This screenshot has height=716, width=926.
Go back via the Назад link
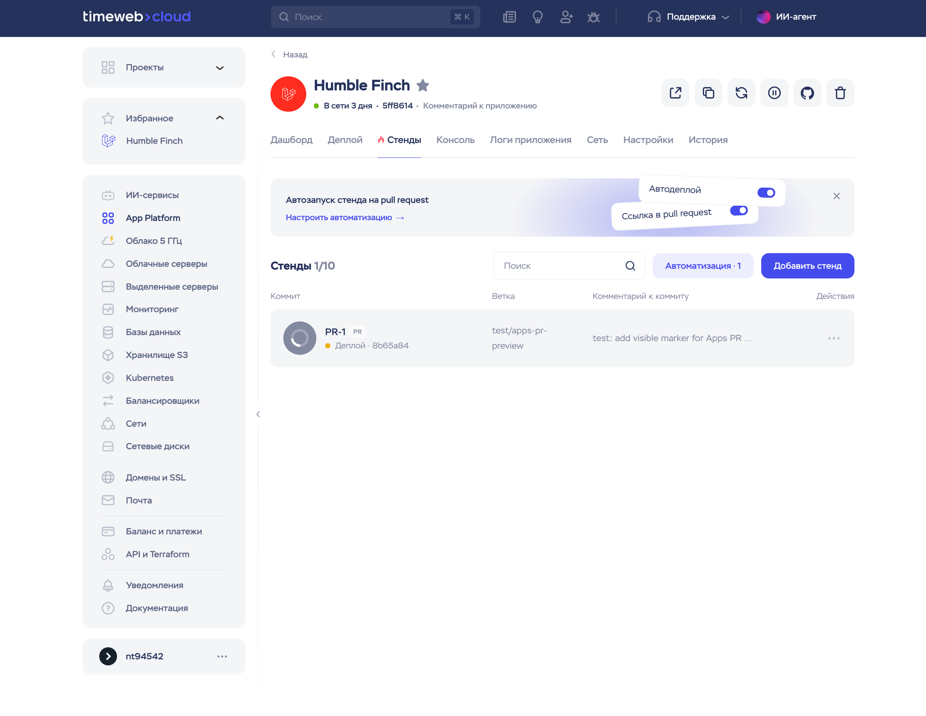290,55
